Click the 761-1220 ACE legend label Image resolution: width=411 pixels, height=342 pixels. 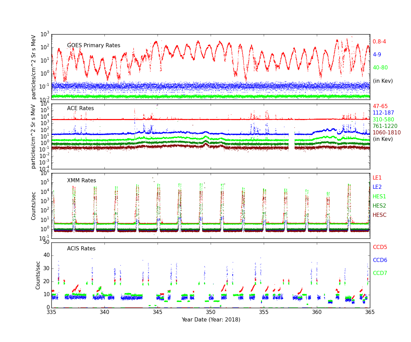[x=385, y=126]
